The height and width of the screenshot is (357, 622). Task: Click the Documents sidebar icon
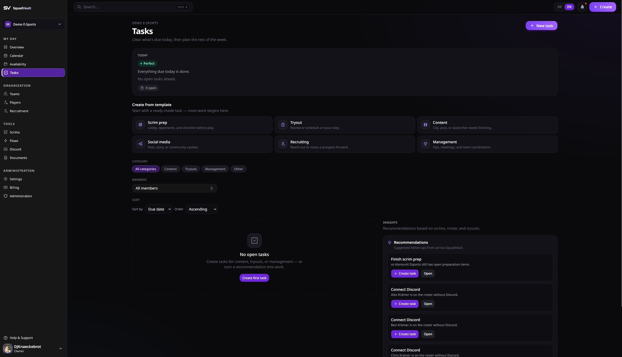point(6,158)
